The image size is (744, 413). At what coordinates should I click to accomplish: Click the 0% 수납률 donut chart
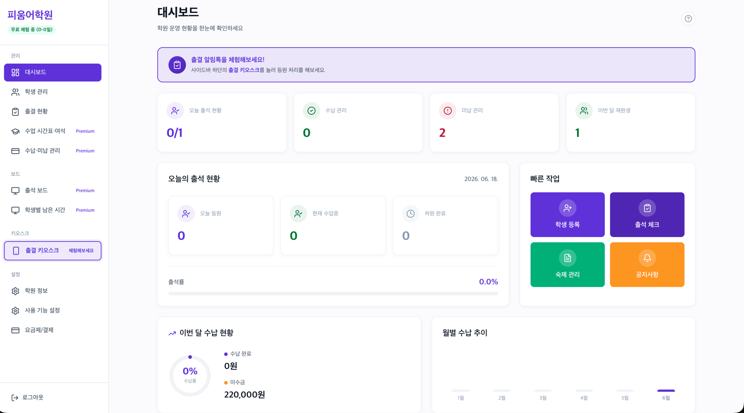pos(190,375)
